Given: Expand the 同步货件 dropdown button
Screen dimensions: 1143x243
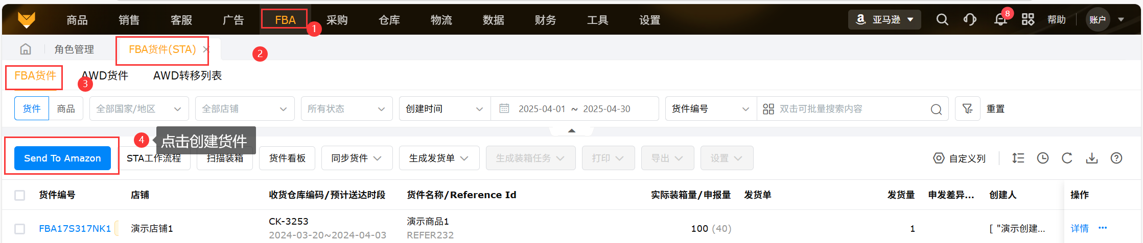Looking at the screenshot, I should 356,158.
